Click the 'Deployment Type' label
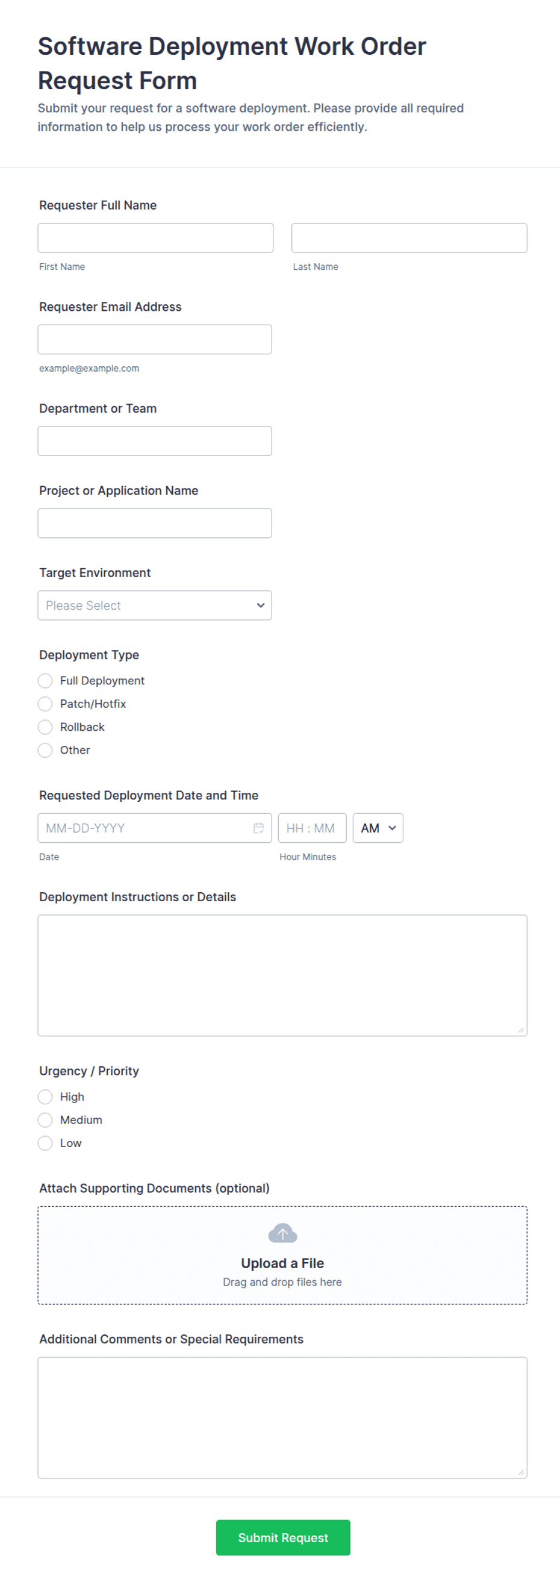Screen dimensions: 560x1585 [x=89, y=655]
